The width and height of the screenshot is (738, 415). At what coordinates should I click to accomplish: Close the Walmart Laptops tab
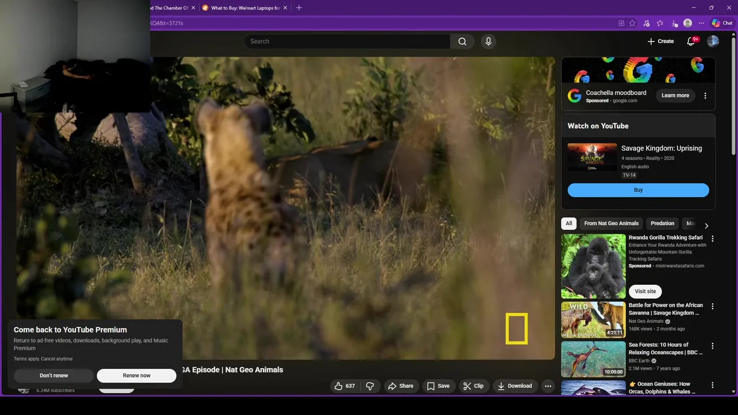285,8
